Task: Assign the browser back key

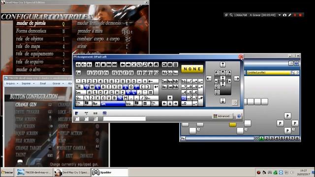Action: tap(123, 64)
